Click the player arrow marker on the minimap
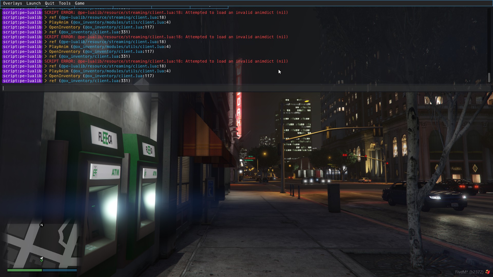Viewport: 493px width, 277px height. 41,259
